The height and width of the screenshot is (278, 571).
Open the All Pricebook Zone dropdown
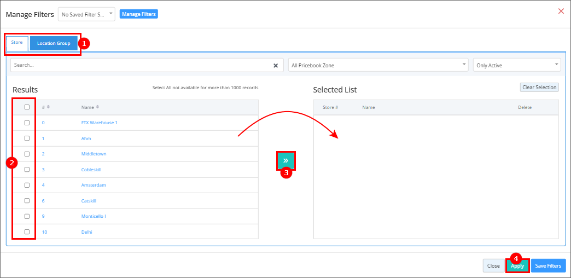coord(378,66)
